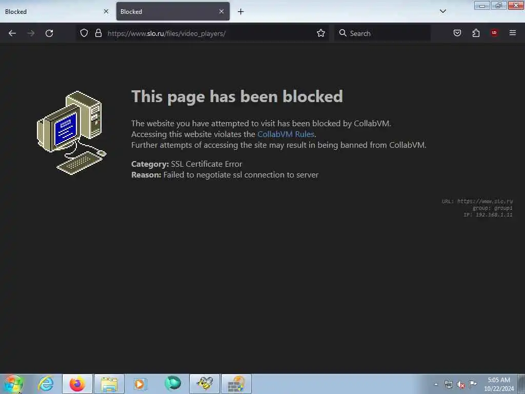Viewport: 525px width, 394px height.
Task: Open the Firefox hamburger menu
Action: [x=513, y=33]
